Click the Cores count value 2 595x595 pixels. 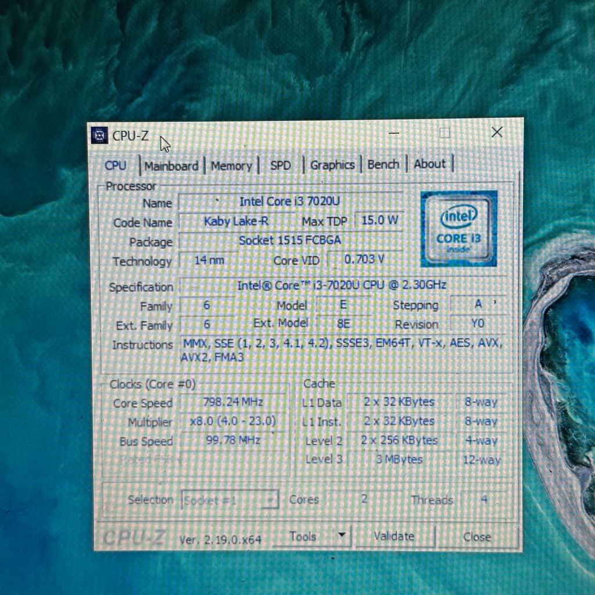[x=364, y=499]
